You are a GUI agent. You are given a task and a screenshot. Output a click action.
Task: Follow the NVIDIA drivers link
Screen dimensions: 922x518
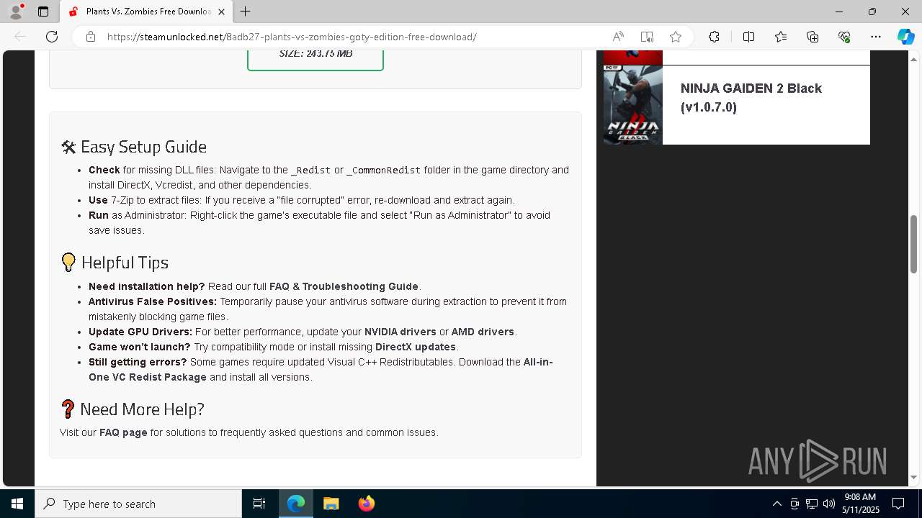pyautogui.click(x=400, y=332)
